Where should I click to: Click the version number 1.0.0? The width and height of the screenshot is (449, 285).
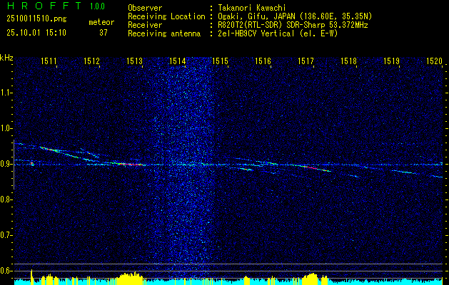point(97,6)
